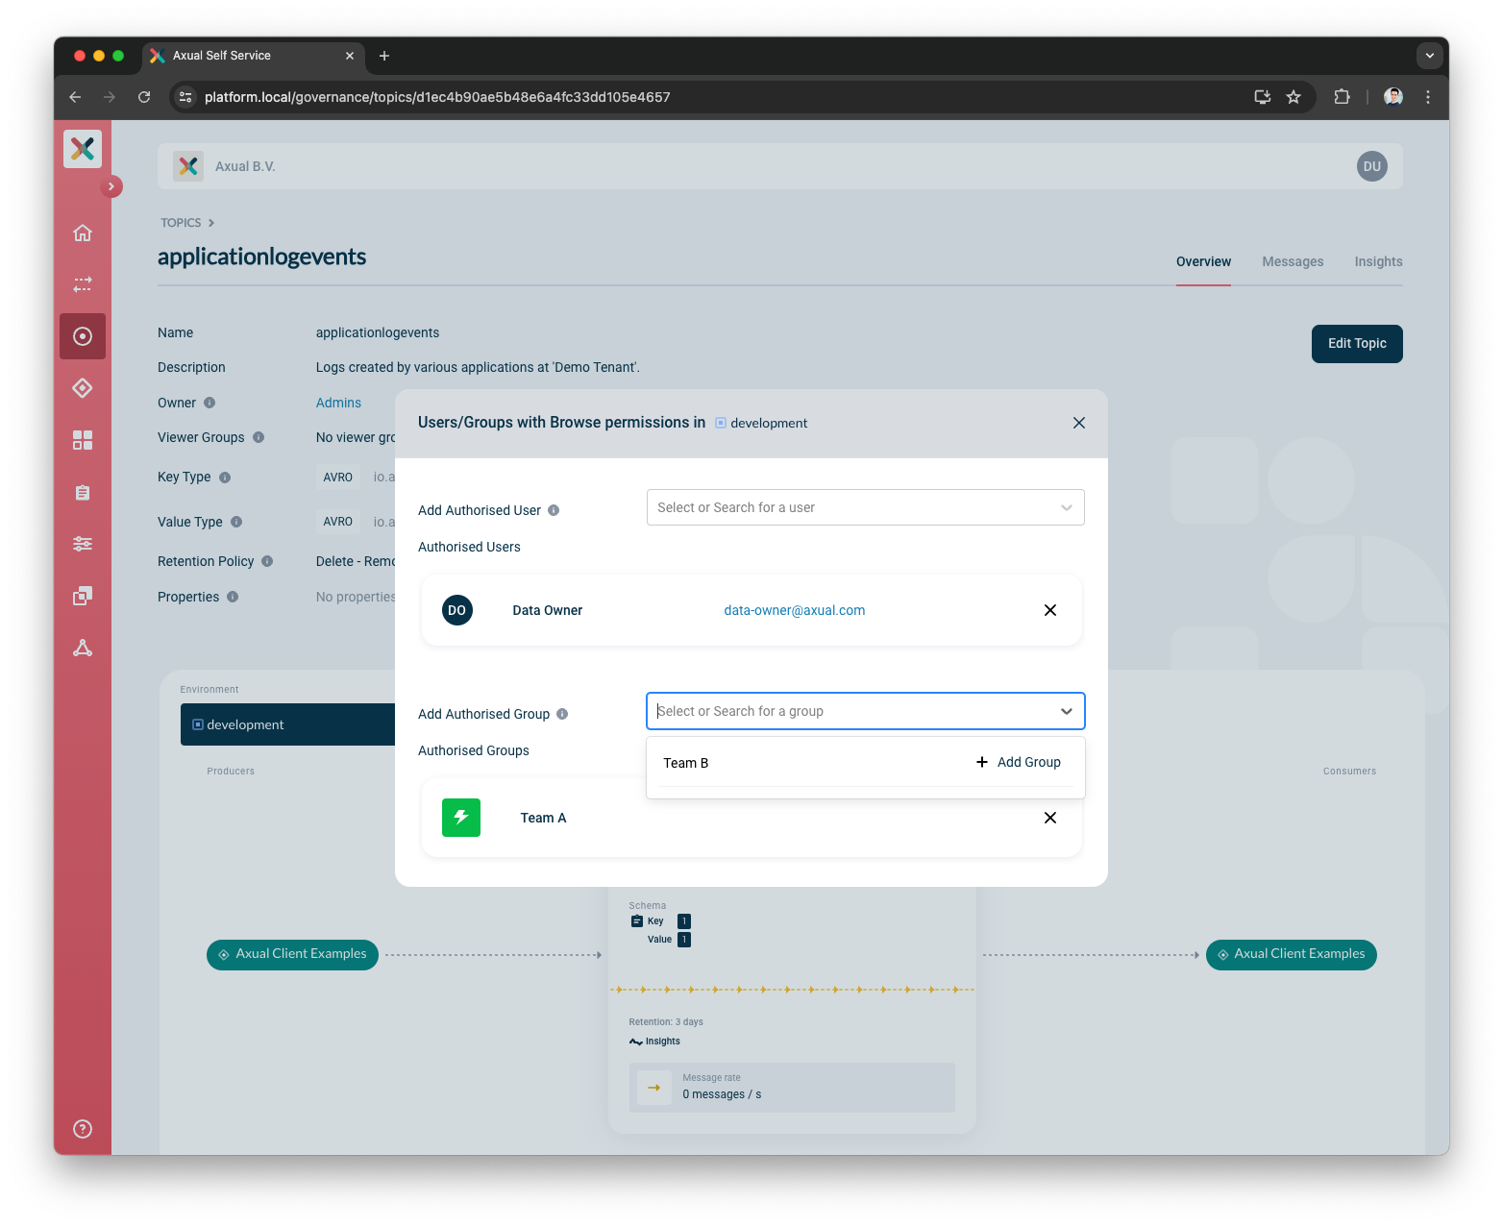Reload the browser page
The height and width of the screenshot is (1226, 1503).
click(144, 97)
